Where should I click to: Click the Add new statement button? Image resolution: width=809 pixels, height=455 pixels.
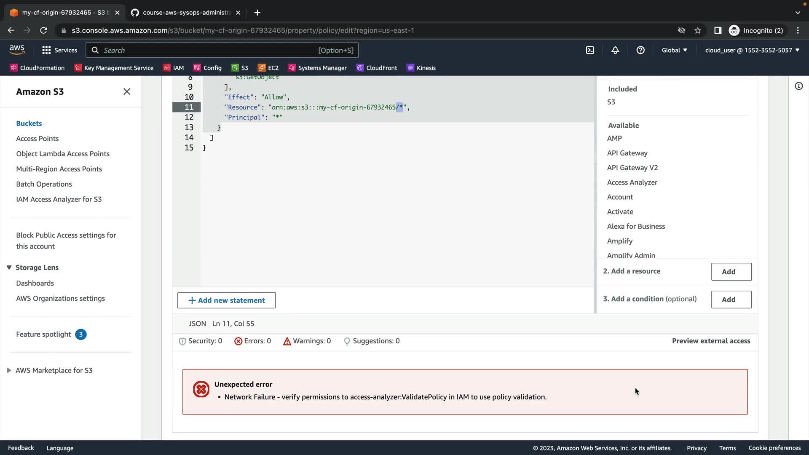tap(226, 300)
